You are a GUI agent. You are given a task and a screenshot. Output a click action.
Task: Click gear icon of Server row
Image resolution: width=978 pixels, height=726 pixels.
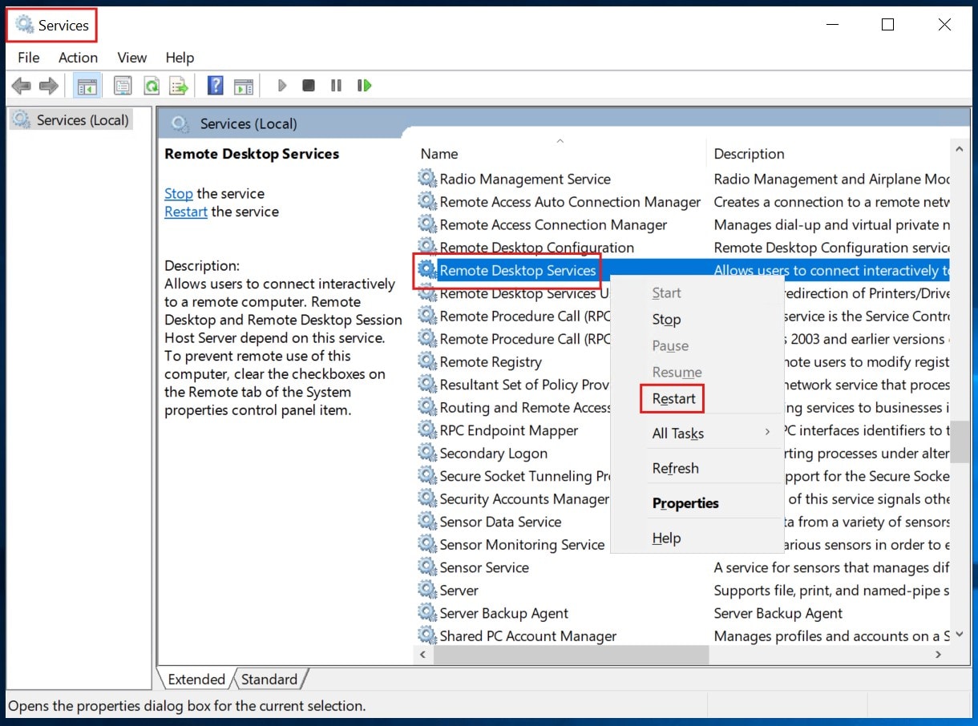click(x=427, y=590)
